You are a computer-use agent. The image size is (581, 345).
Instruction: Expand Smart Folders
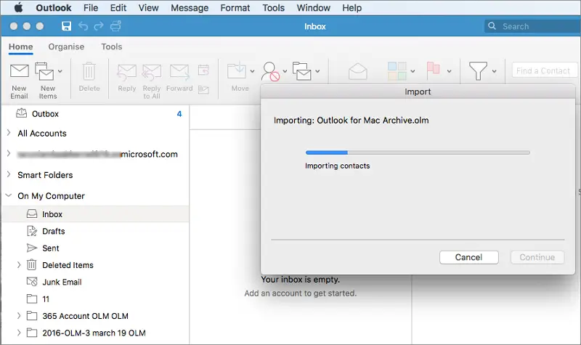pyautogui.click(x=9, y=174)
